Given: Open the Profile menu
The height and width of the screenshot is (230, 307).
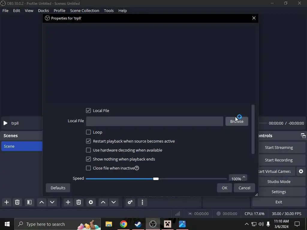Looking at the screenshot, I should point(60,10).
